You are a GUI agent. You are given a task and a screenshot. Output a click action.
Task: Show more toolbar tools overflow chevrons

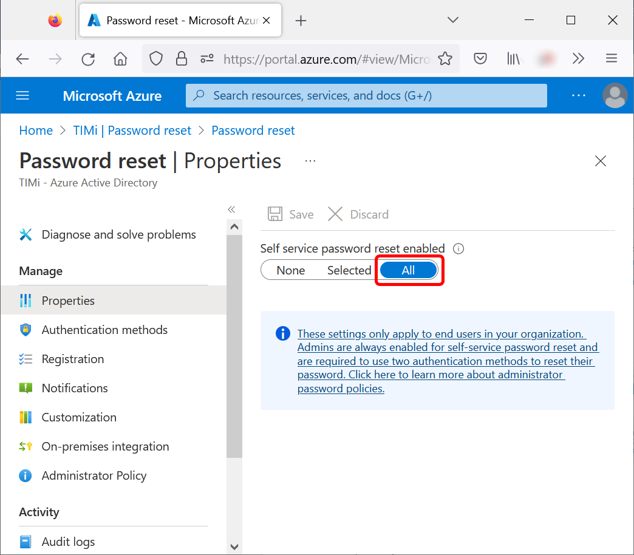578,59
